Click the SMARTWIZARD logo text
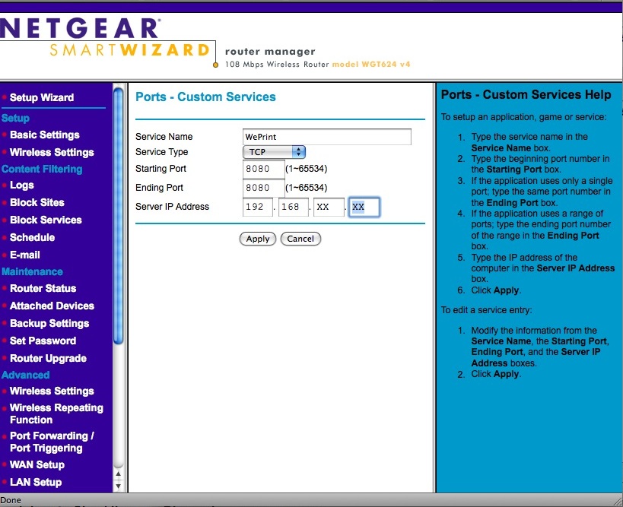 click(130, 50)
